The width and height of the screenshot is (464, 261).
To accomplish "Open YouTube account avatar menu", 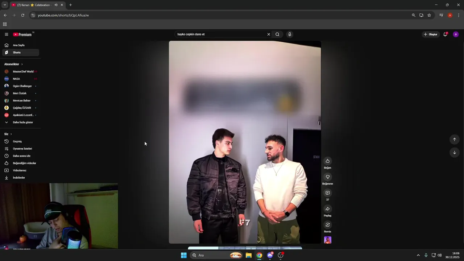I will coord(456,34).
